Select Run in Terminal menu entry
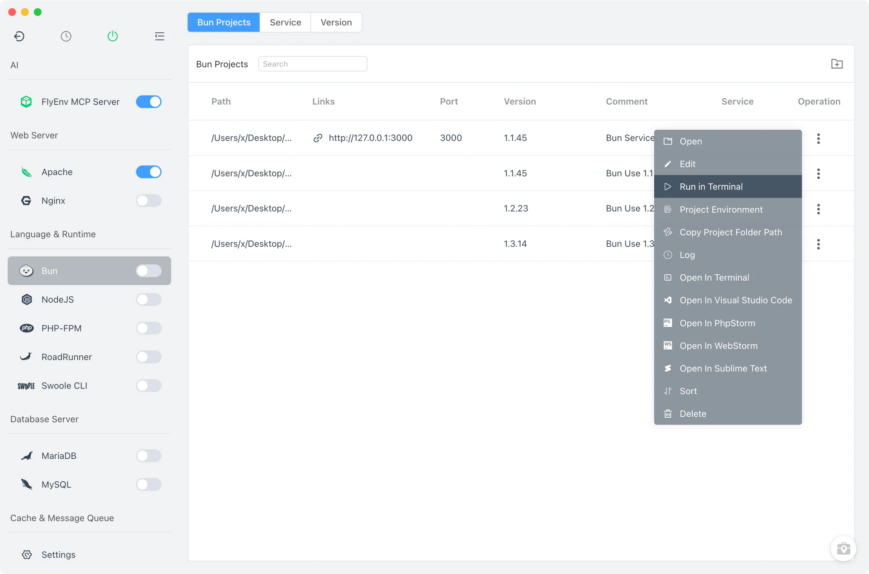869x574 pixels. coord(728,187)
